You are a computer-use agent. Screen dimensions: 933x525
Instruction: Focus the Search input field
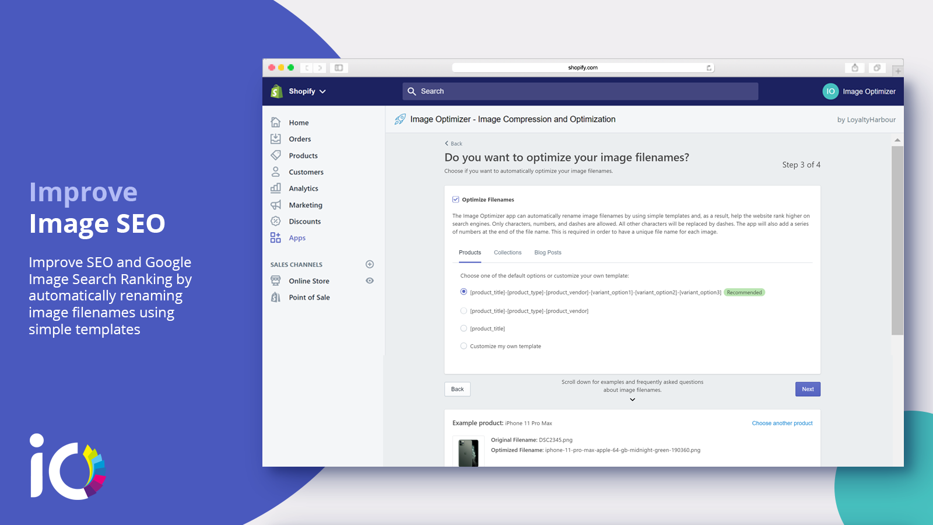tap(580, 92)
